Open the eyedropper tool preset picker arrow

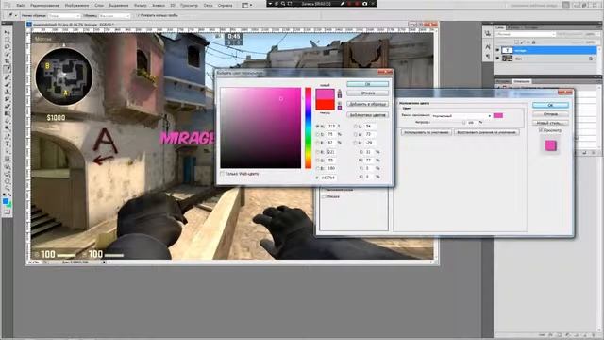point(16,16)
